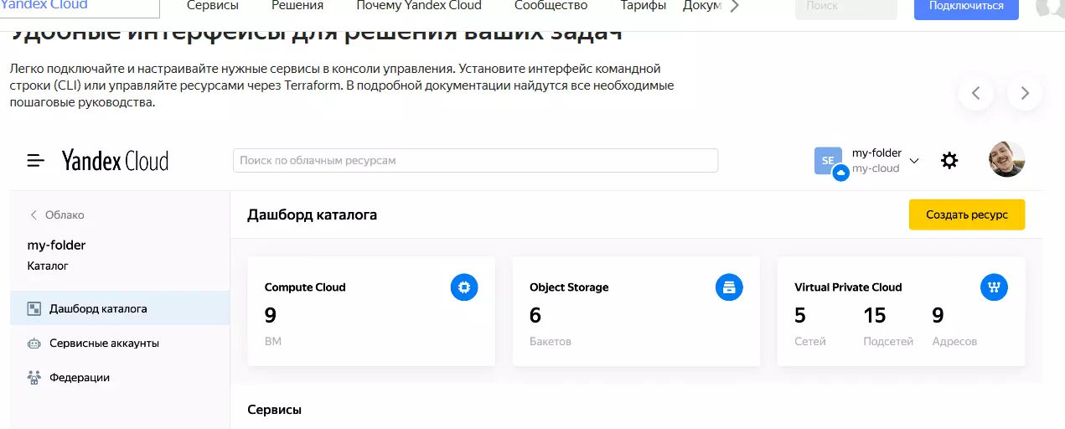Screen dimensions: 1065x429
Task: Open the Сервисы top menu
Action: point(213,6)
